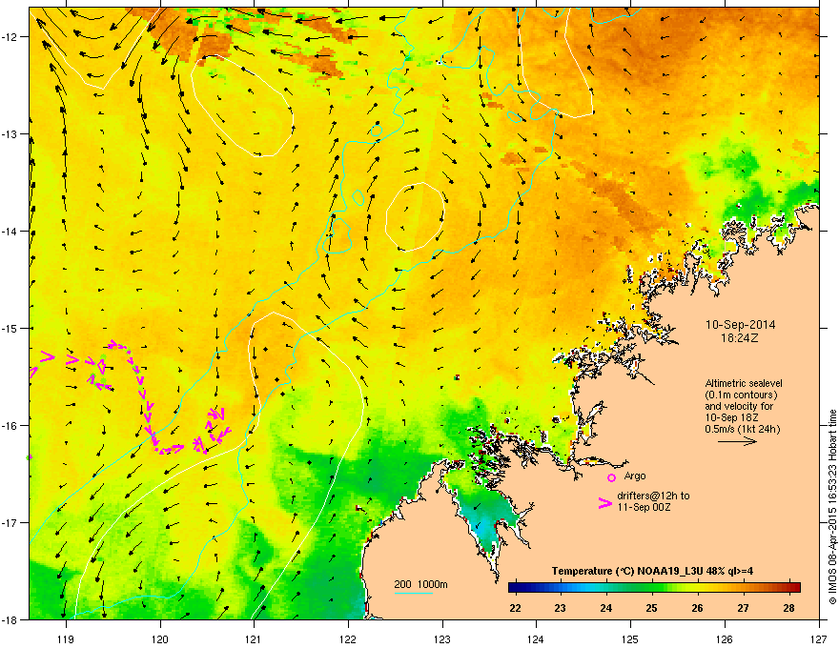This screenshot has height=648, width=839.
Task: Click the colorbar tick label 24
Action: tap(605, 608)
